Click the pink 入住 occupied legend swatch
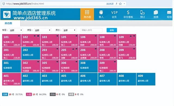 [29, 94]
